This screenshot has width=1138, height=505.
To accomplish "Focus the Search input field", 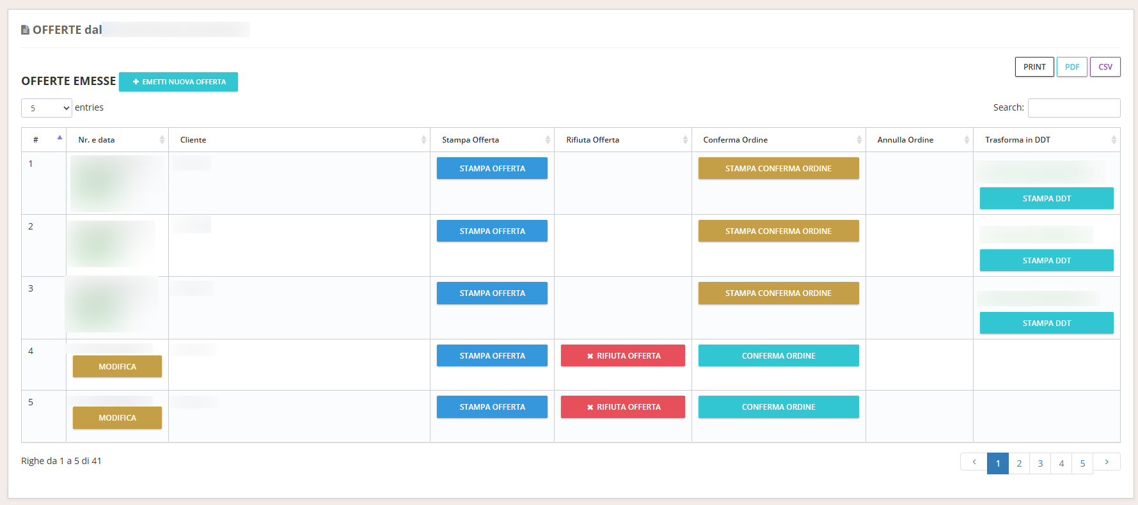I will point(1073,108).
